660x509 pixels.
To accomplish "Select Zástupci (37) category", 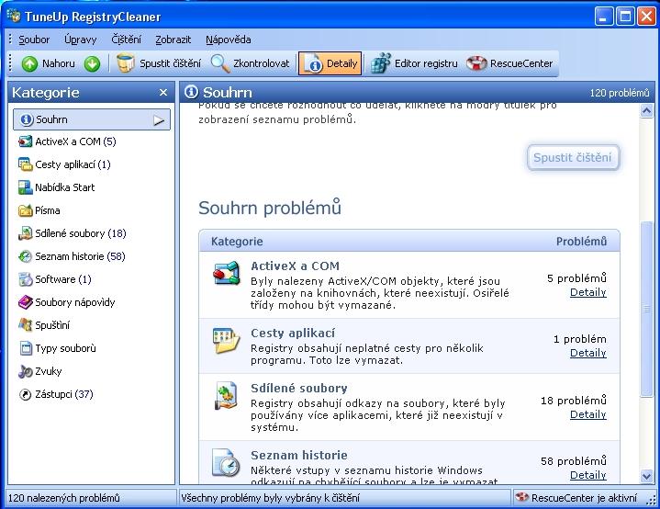I will (56, 394).
